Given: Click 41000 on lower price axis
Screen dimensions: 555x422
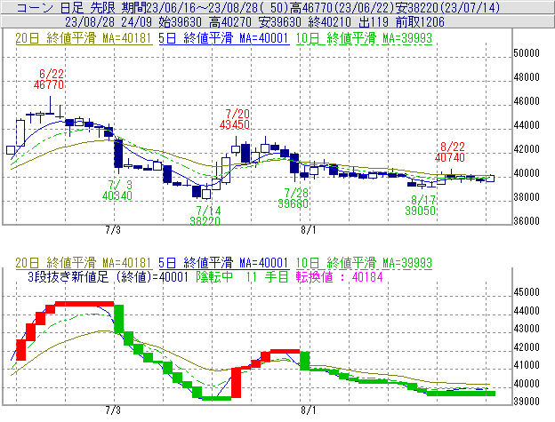Looking at the screenshot, I should [x=527, y=365].
